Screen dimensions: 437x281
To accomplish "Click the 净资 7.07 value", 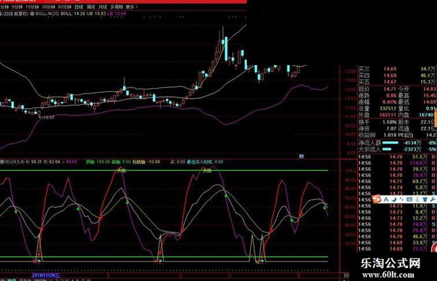I will click(391, 129).
